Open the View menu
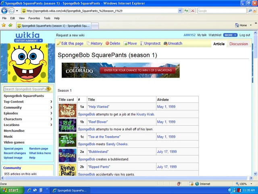The height and width of the screenshot is (194, 258). click(x=21, y=18)
